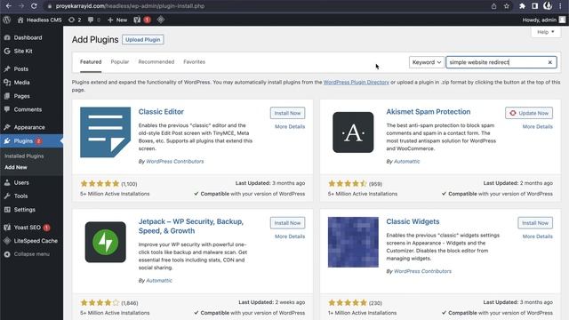
Task: Click the Classic Editor plugin thumbnail
Action: click(x=105, y=132)
